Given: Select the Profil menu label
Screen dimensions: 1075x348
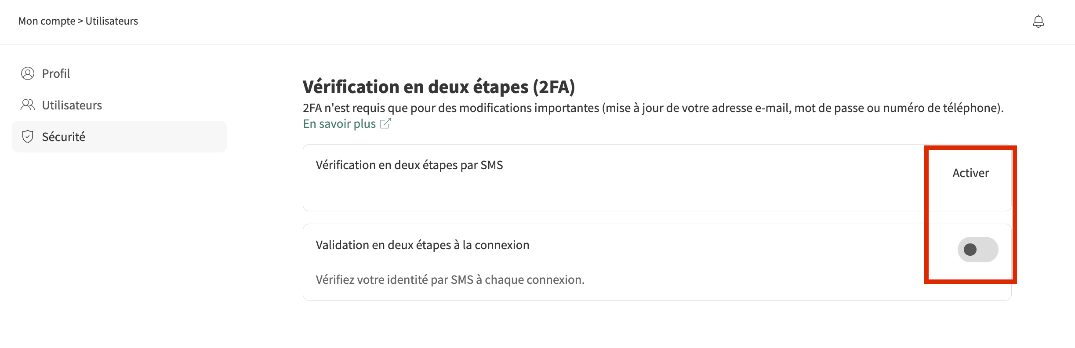Looking at the screenshot, I should tap(56, 73).
